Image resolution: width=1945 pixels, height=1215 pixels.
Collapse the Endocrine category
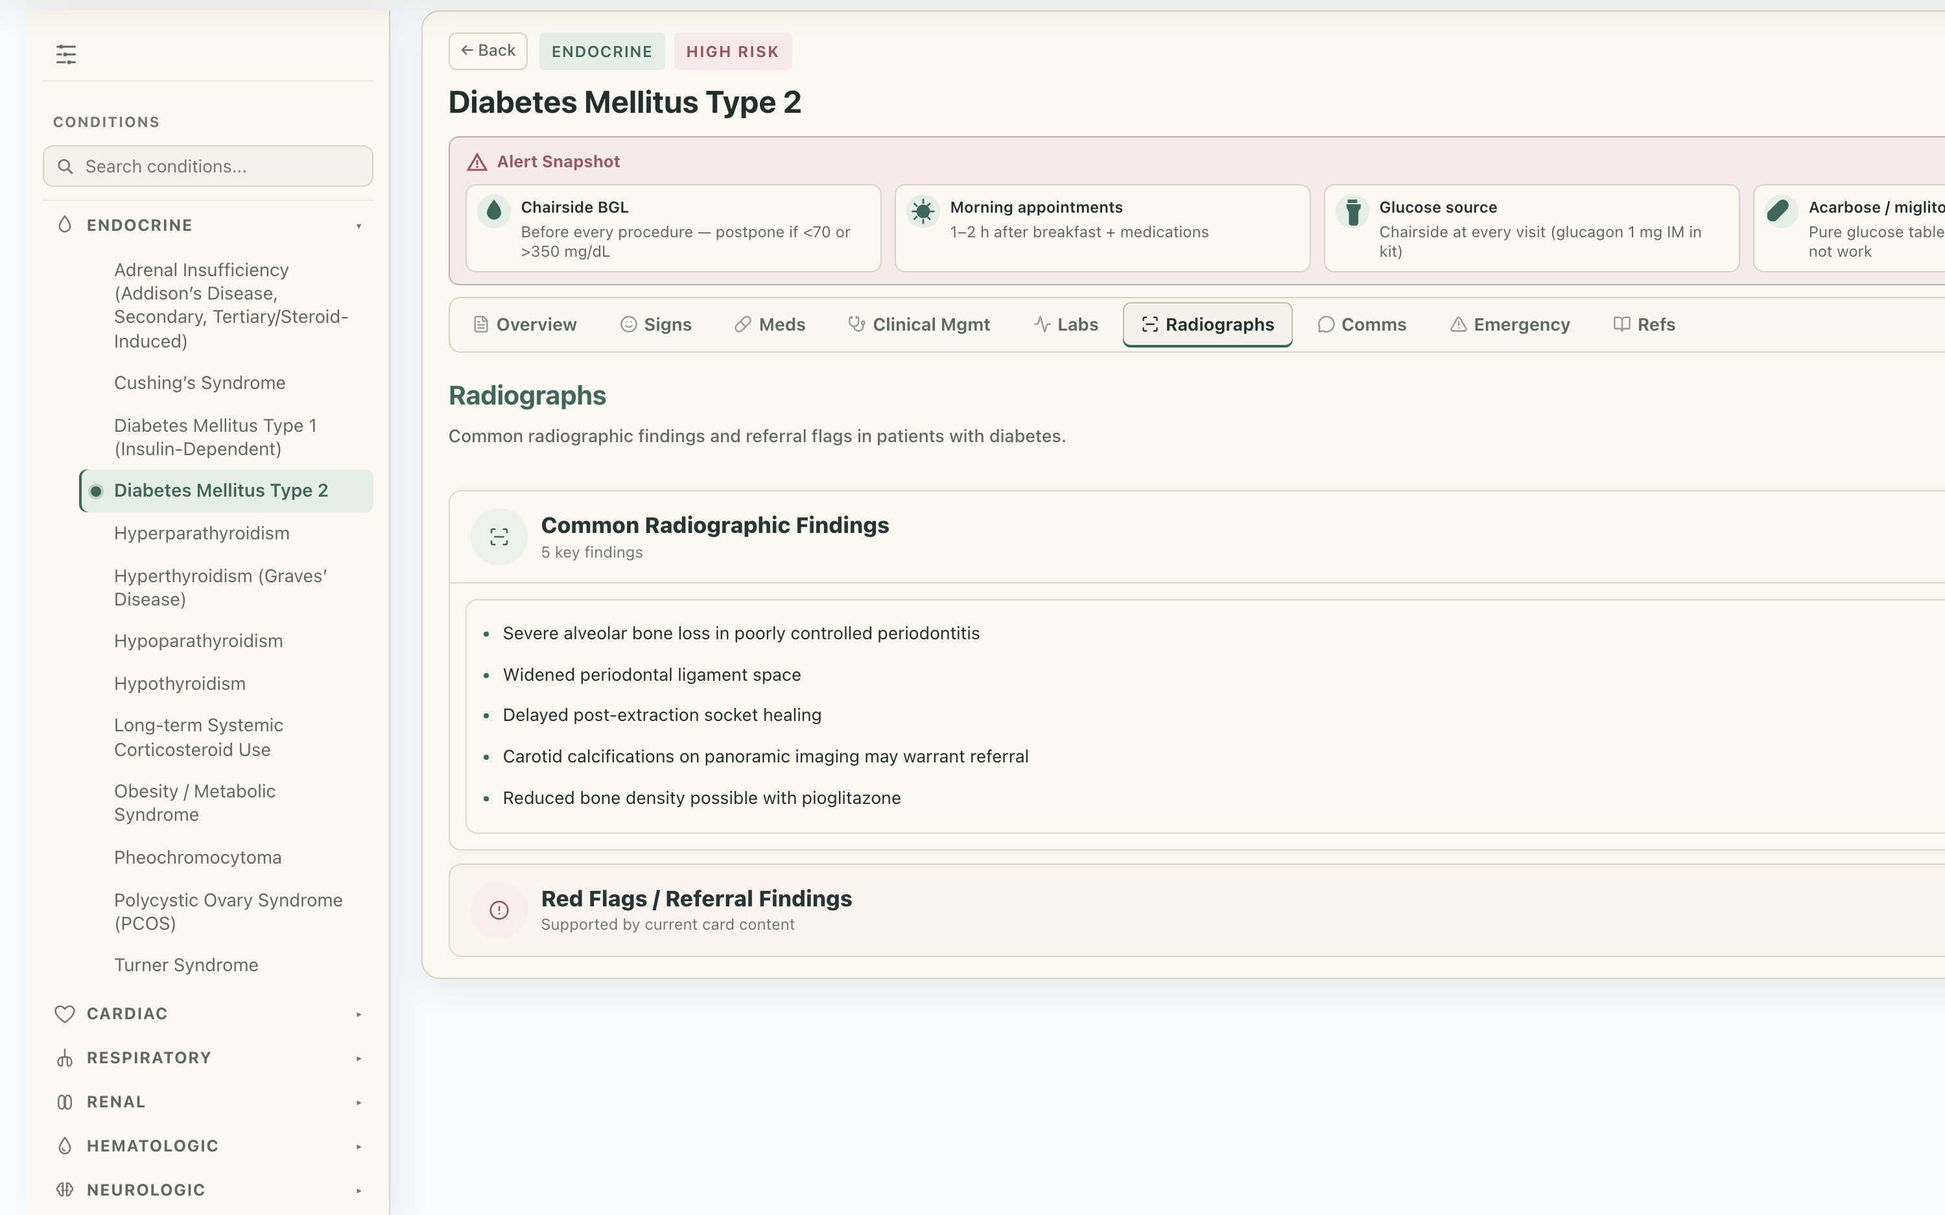click(x=359, y=226)
